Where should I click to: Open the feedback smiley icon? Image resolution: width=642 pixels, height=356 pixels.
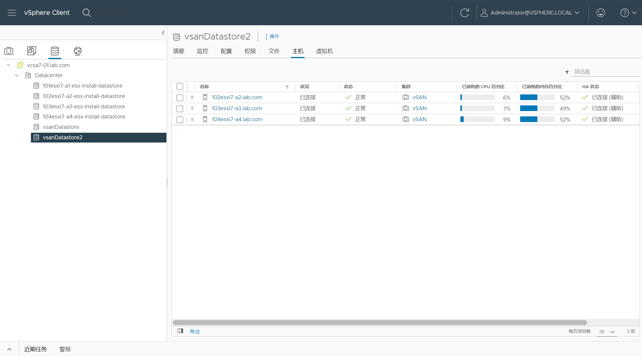tap(601, 13)
